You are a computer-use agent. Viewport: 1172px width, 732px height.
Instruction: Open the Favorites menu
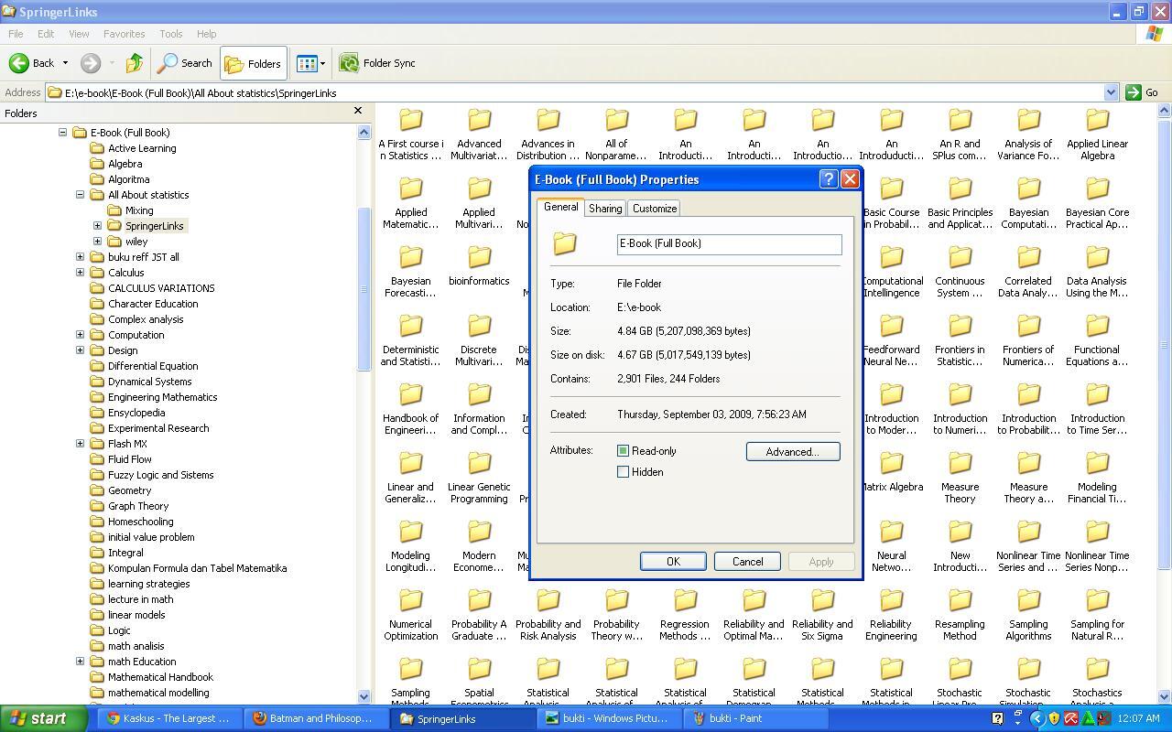124,34
